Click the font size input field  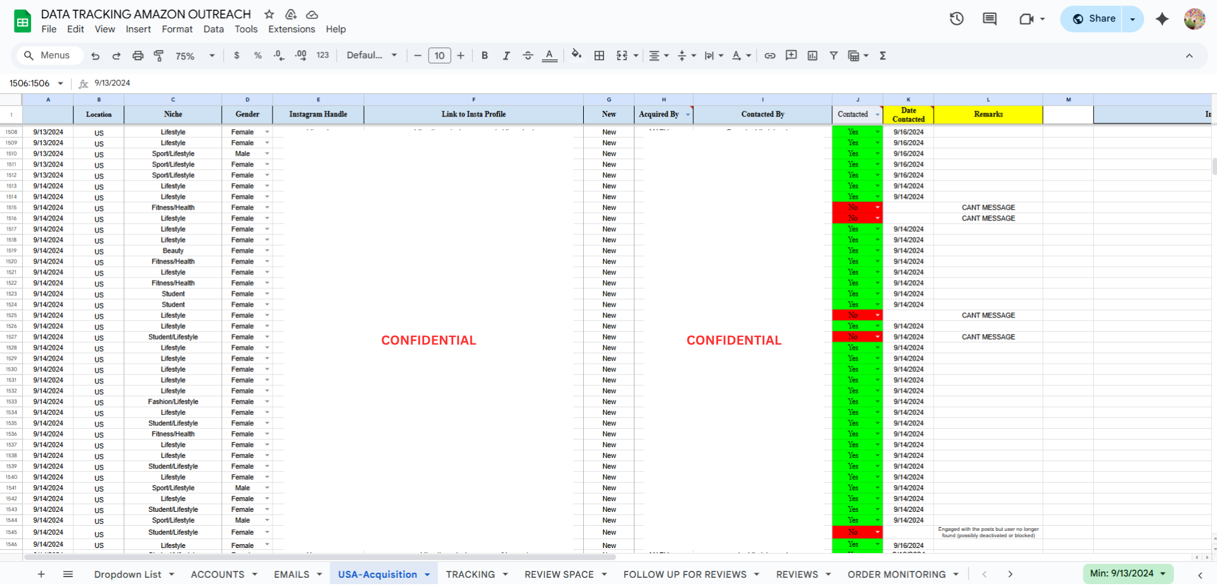(x=439, y=56)
